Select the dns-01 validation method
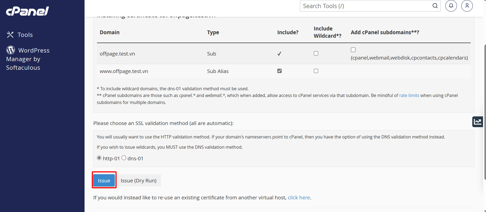This screenshot has height=212, width=486. (x=124, y=158)
